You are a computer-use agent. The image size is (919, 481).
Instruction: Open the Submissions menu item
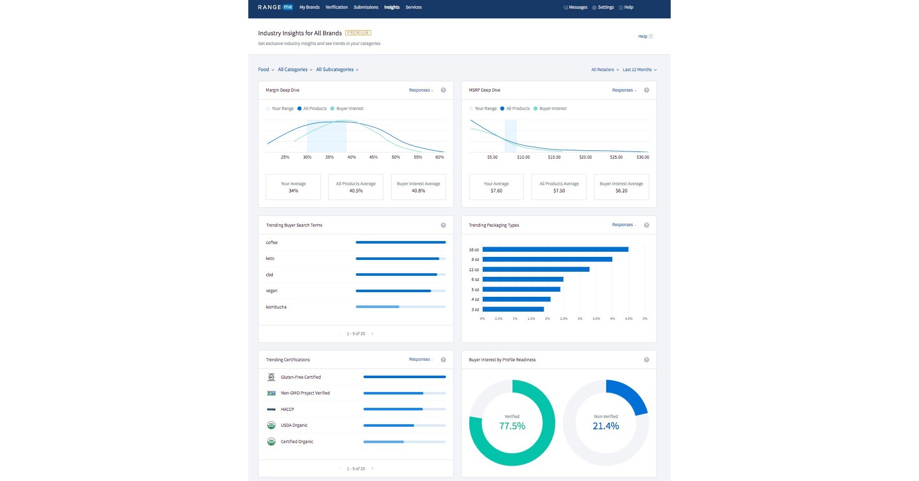pyautogui.click(x=366, y=7)
